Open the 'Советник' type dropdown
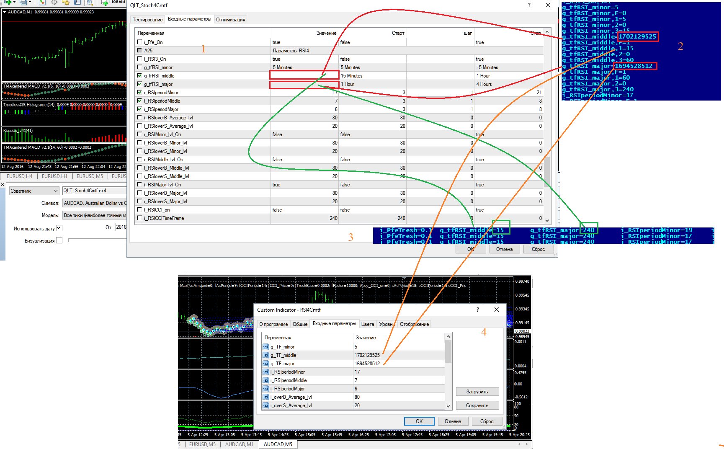The image size is (724, 452). coord(34,191)
